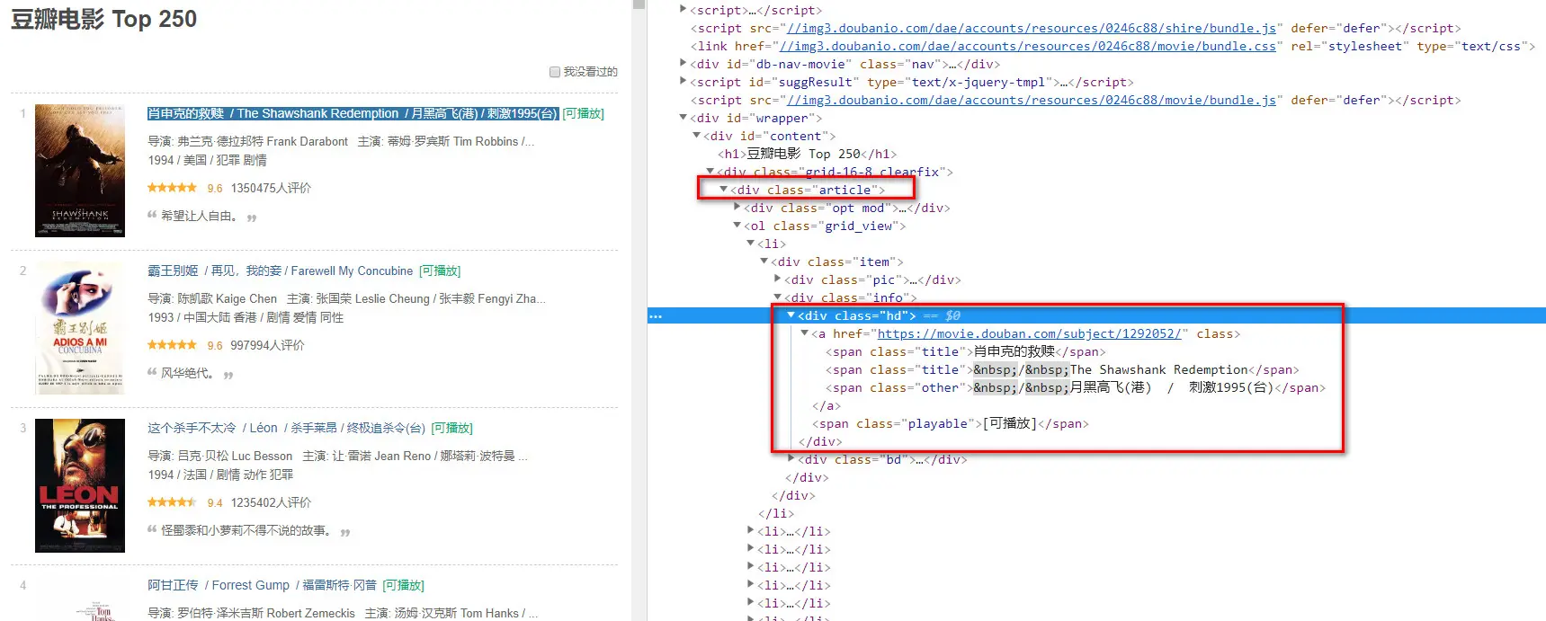Expand the first collapsed script node
Screen dimensions: 1546x621
pos(683,10)
